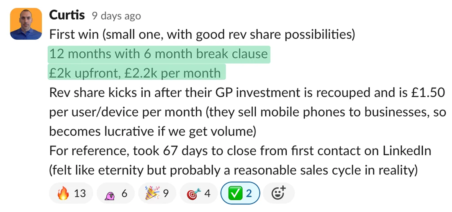Add the fire emoji reaction
This screenshot has height=212, width=452.
(71, 194)
